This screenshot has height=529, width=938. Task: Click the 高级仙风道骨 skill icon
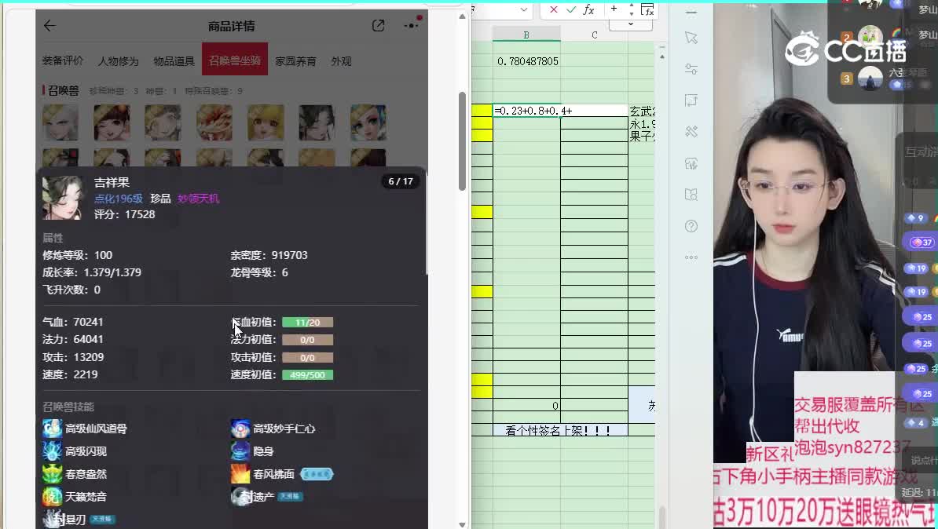[52, 428]
